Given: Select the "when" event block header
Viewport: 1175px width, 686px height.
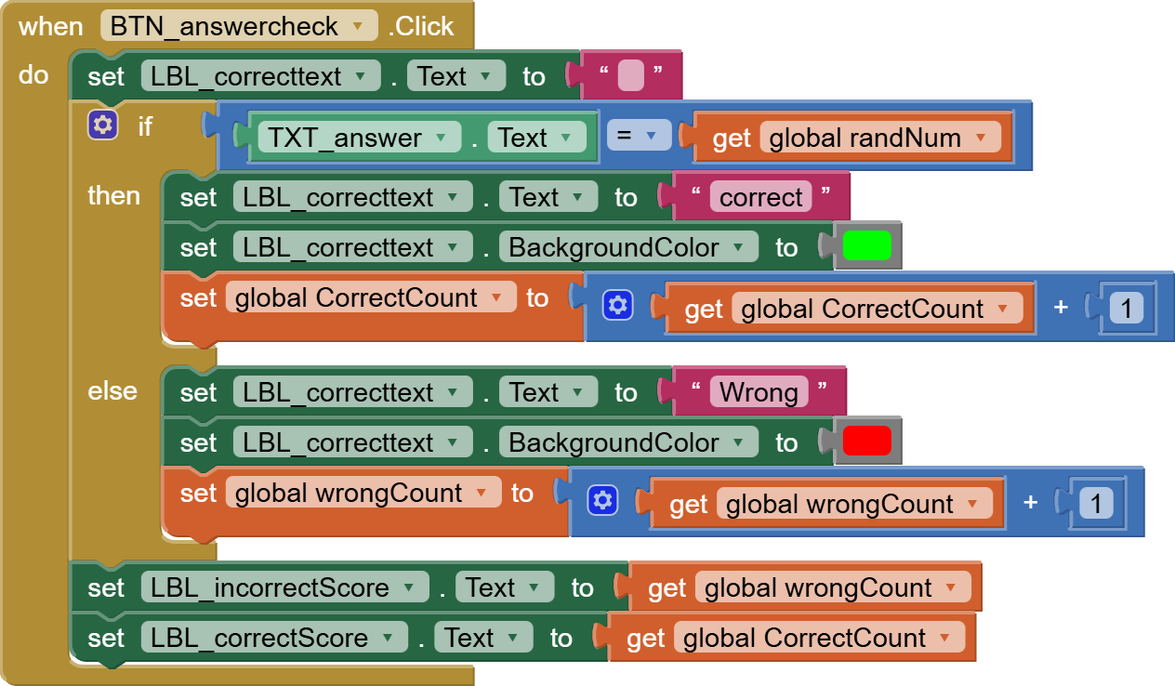Looking at the screenshot, I should click(51, 26).
